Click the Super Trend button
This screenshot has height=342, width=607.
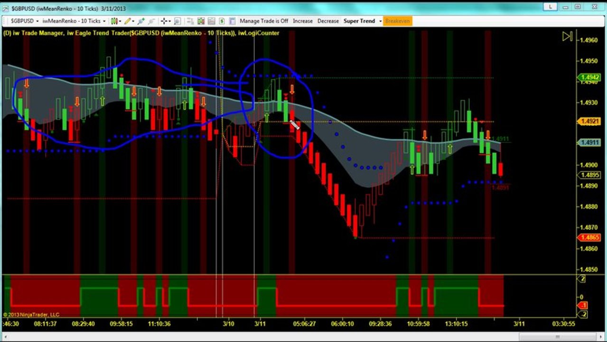pyautogui.click(x=359, y=21)
